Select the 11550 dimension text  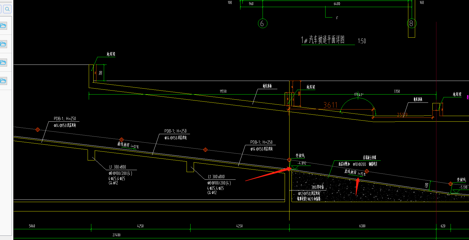click(223, 91)
